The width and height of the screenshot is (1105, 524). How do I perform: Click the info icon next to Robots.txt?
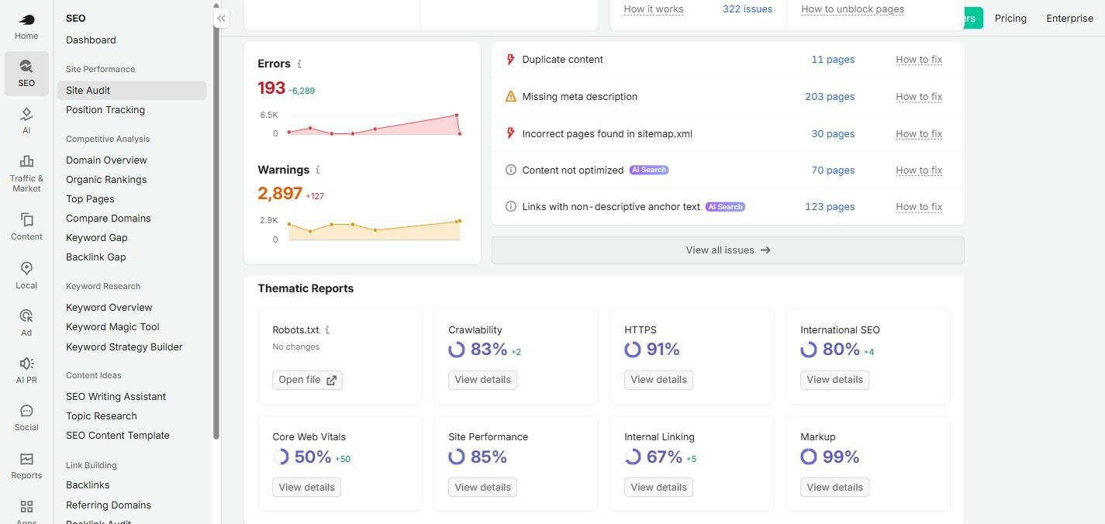pos(327,329)
